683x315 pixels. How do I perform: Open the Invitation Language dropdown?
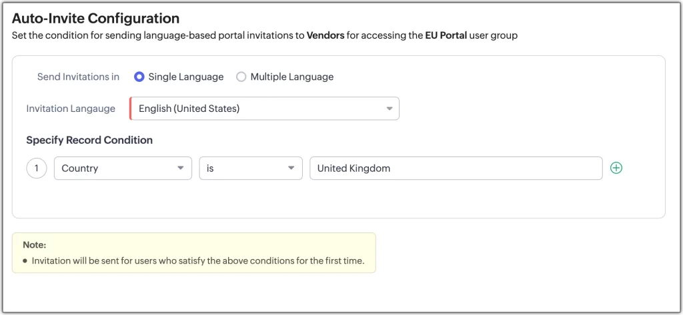click(x=264, y=109)
